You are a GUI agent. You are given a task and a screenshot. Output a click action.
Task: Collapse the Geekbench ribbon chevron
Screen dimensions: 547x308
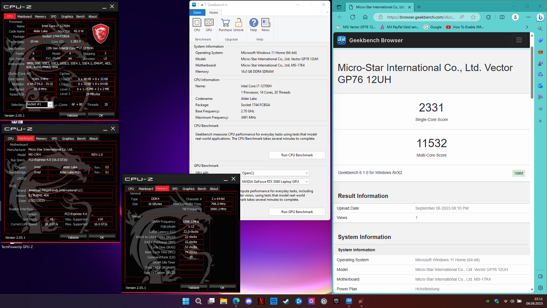tap(327, 12)
